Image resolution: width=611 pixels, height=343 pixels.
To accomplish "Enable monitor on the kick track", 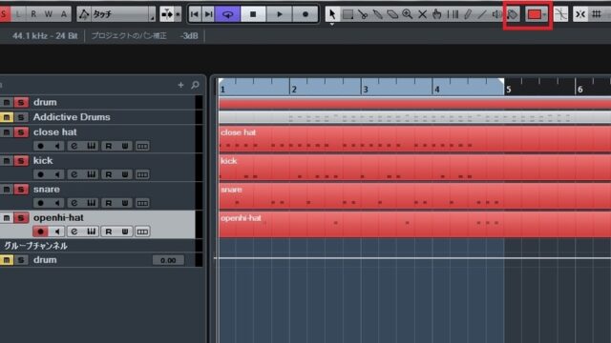I will click(57, 174).
